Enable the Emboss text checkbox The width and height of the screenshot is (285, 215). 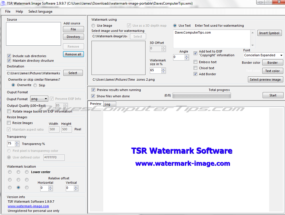195,62
